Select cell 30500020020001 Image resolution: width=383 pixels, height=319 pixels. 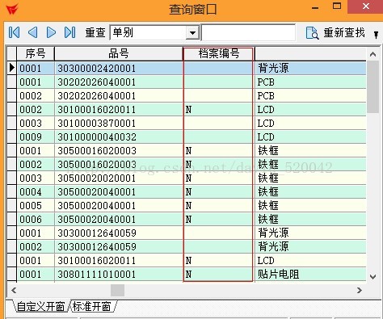point(119,178)
